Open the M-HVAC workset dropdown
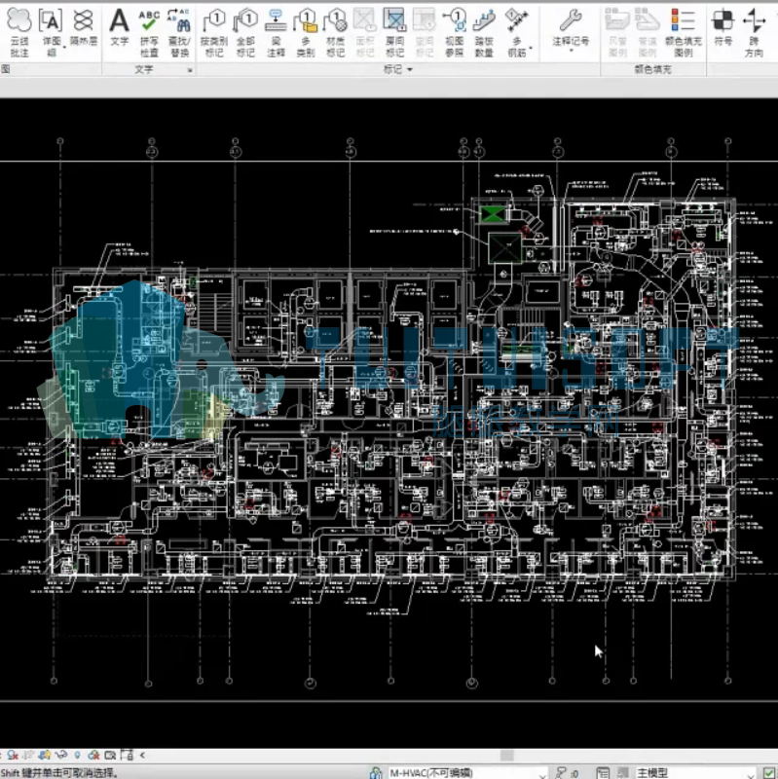778x779 pixels. click(467, 773)
